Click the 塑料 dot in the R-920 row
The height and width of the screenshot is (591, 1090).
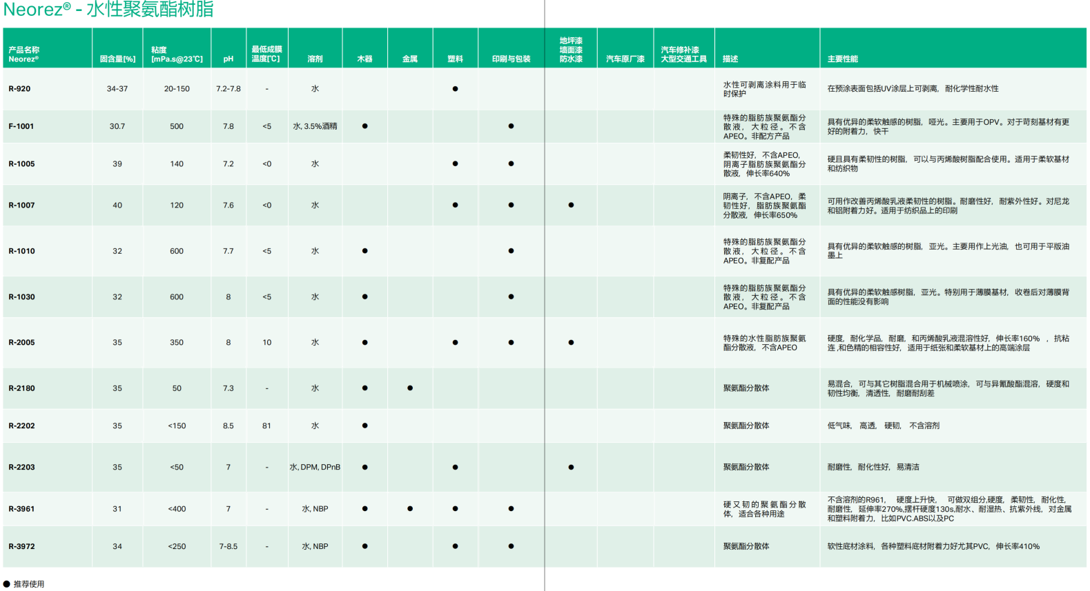(455, 89)
